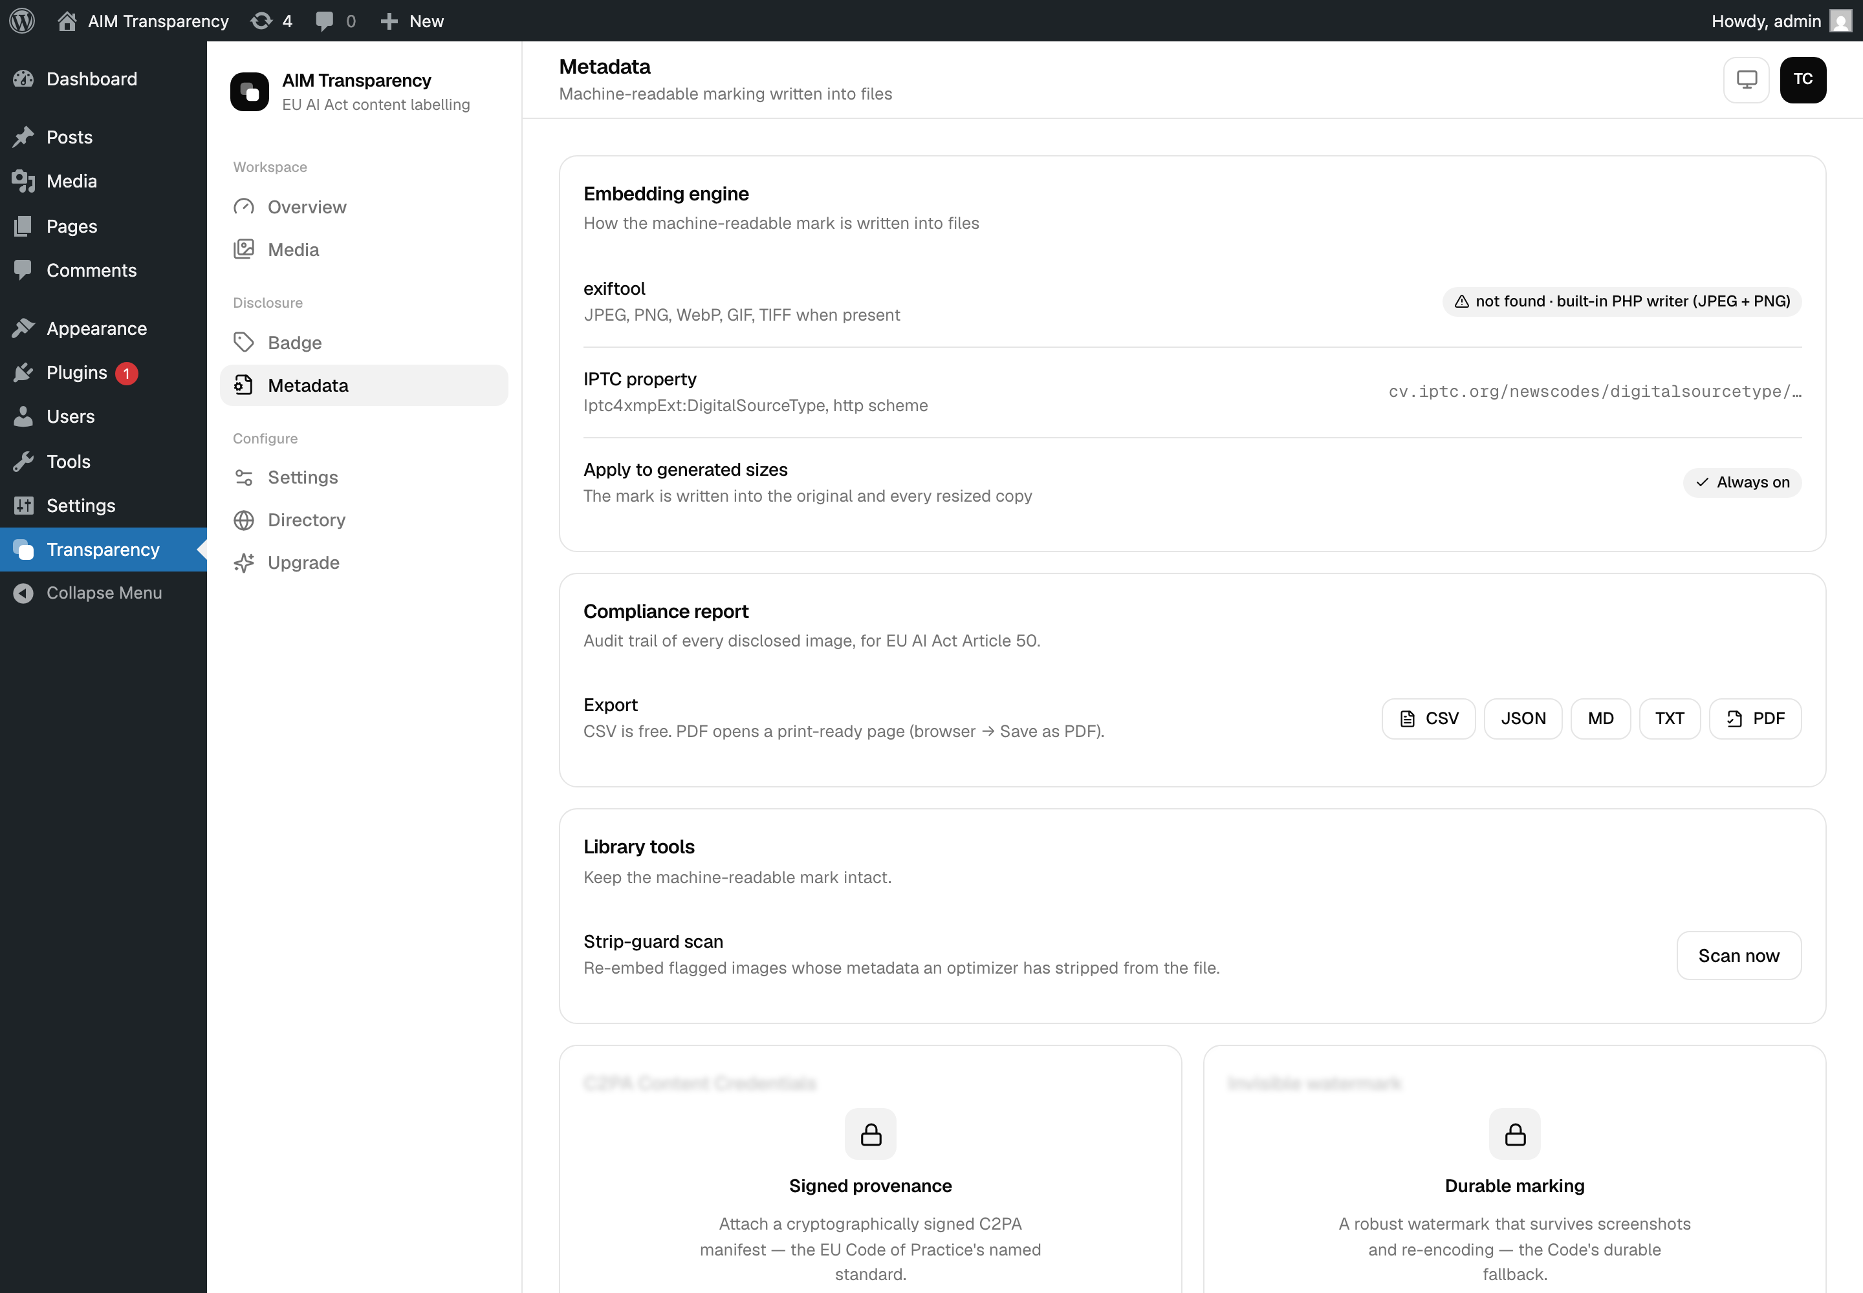Open the Upgrade page
The image size is (1863, 1293).
364,562
